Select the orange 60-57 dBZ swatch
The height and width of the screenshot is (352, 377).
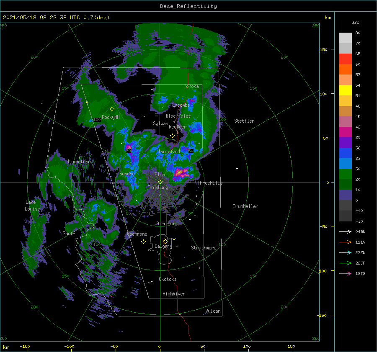[x=345, y=69]
